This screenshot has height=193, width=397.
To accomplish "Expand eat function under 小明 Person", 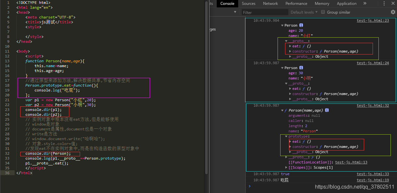I will pos(290,89).
